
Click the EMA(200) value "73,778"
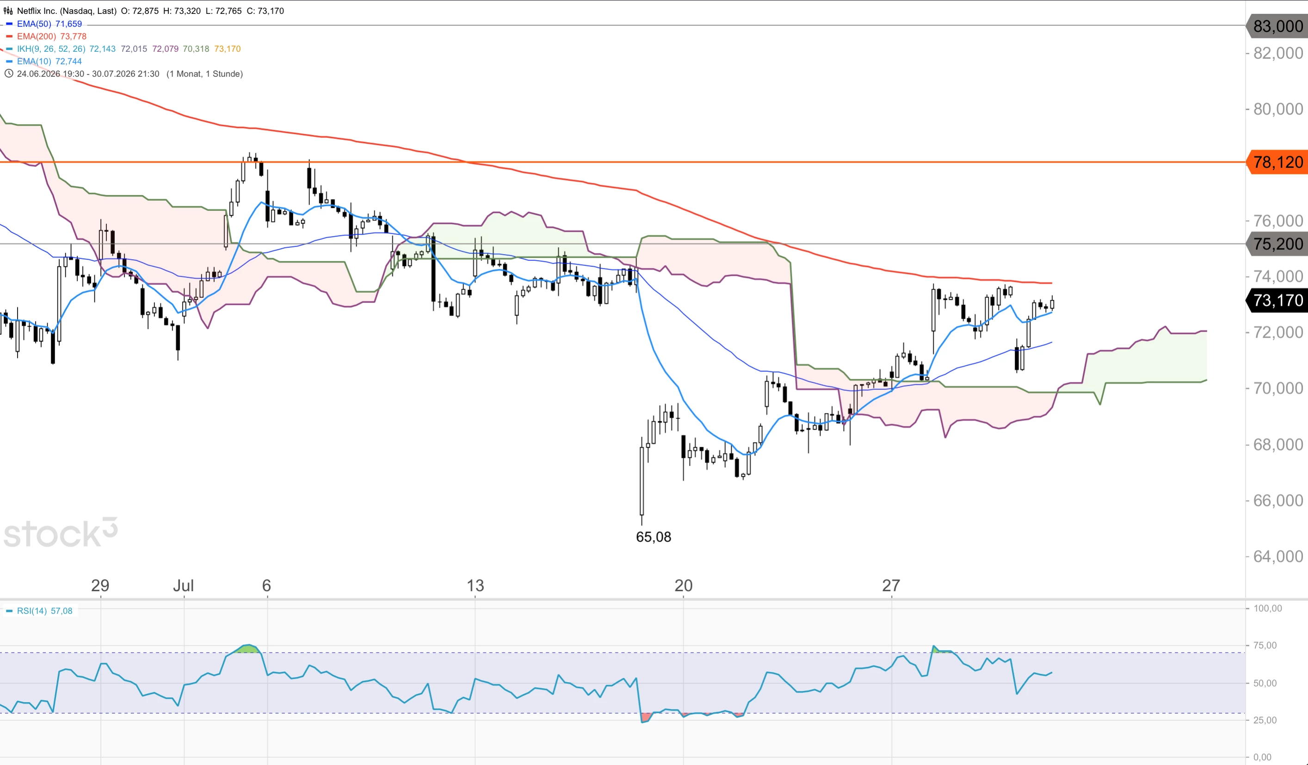(73, 37)
